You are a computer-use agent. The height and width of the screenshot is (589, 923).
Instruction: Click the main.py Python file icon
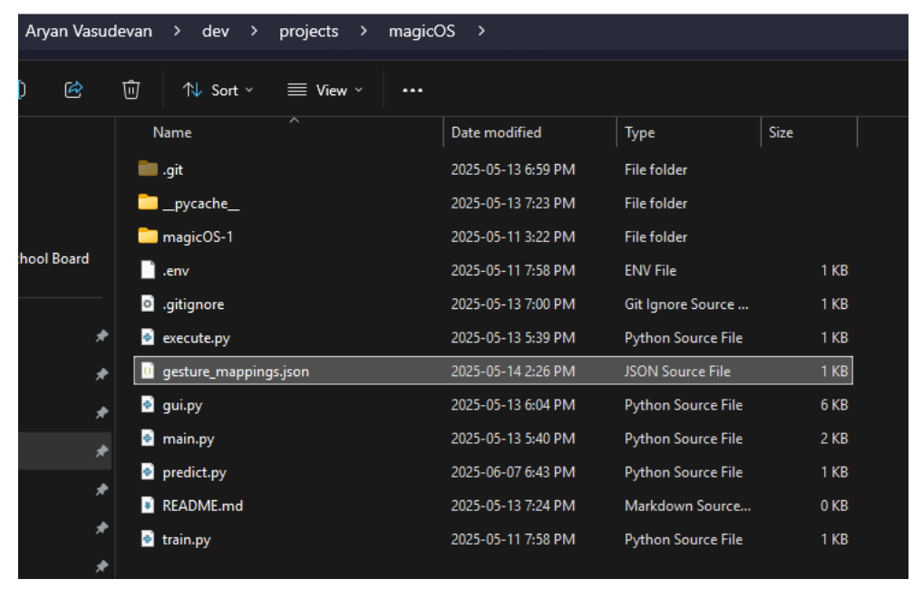pos(148,438)
